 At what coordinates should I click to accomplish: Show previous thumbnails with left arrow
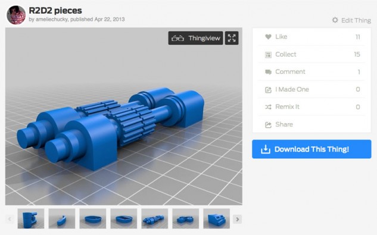click(x=10, y=219)
